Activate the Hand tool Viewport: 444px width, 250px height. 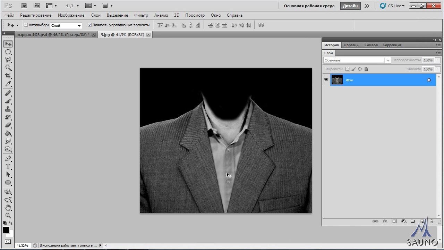coord(8,208)
